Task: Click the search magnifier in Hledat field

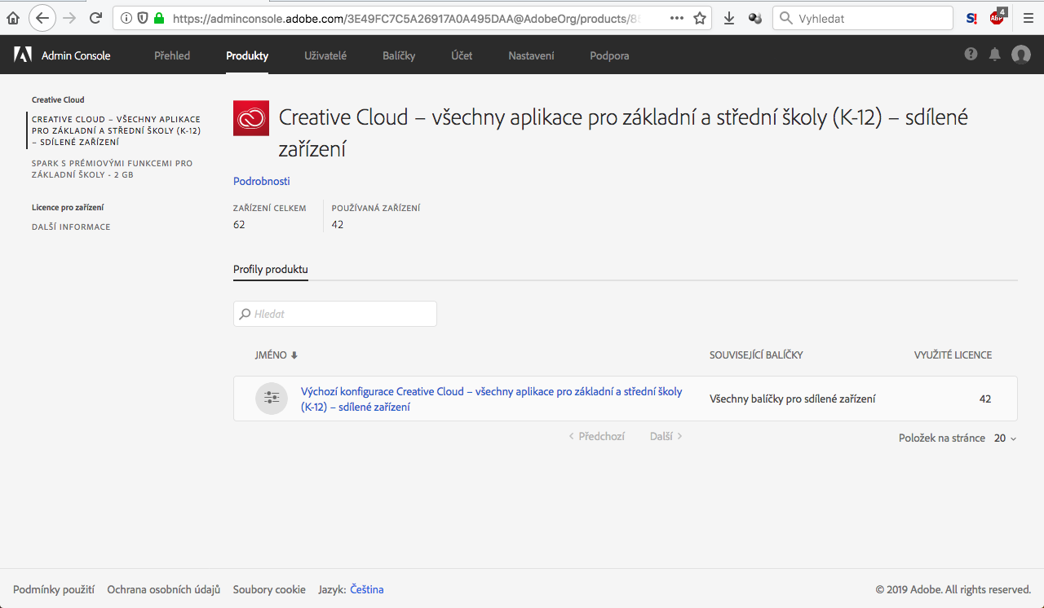Action: pyautogui.click(x=245, y=314)
